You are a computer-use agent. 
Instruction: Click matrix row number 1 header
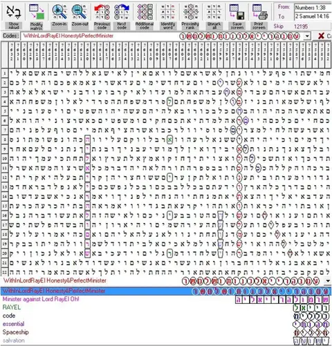tap(5, 73)
